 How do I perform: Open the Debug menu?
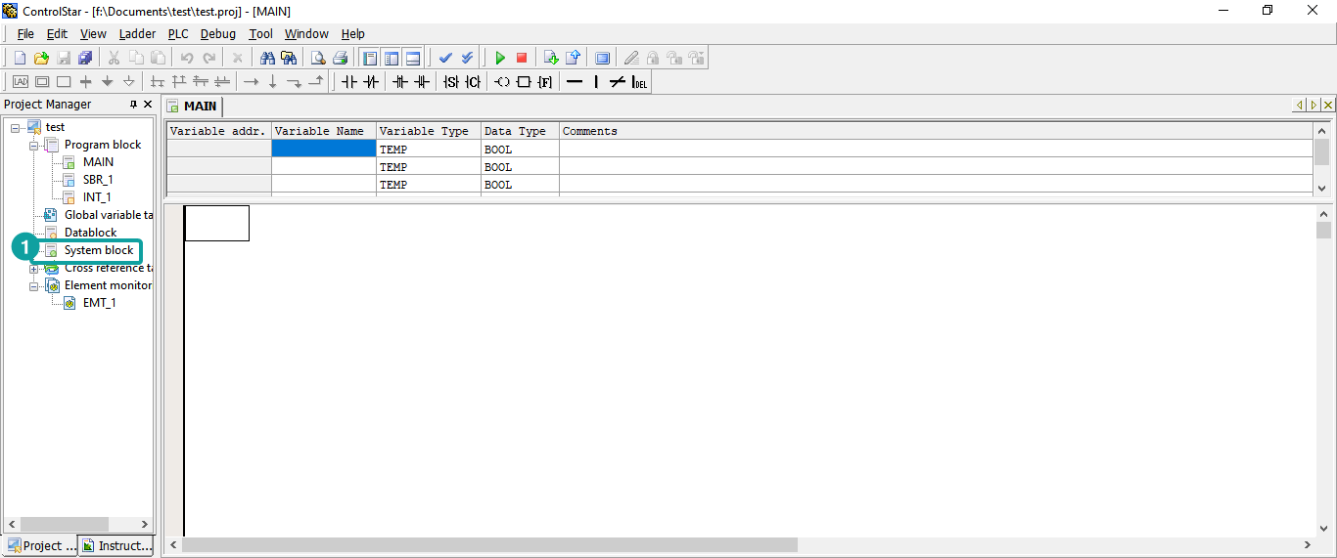tap(218, 33)
